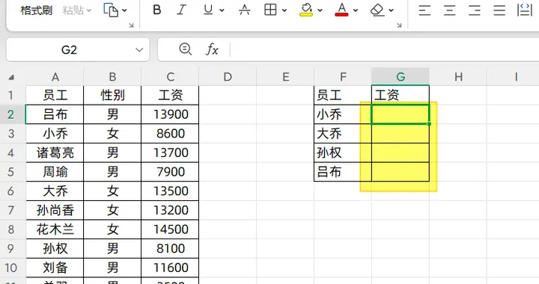The width and height of the screenshot is (539, 284).
Task: Click the Merge cells icon
Action: click(525, 10)
